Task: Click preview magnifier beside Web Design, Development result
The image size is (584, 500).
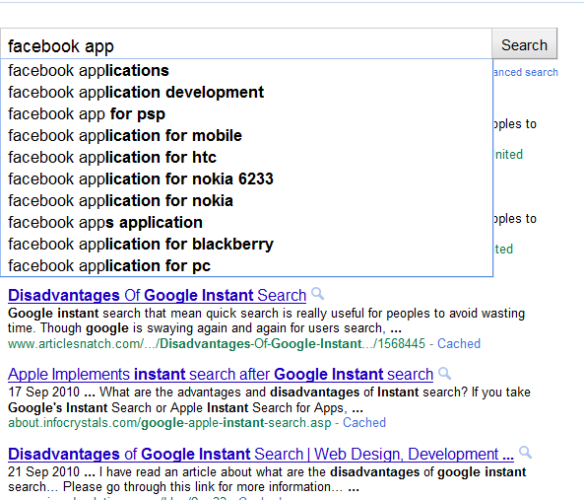Action: click(526, 453)
